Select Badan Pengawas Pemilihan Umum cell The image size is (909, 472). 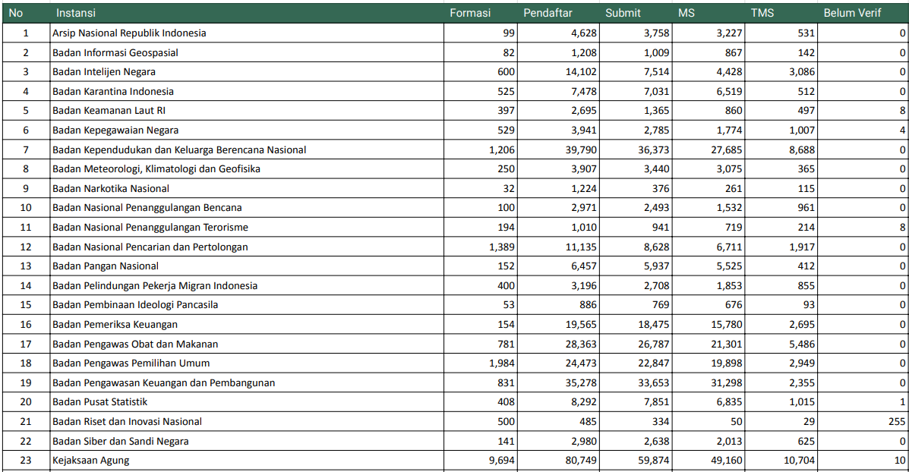point(247,363)
